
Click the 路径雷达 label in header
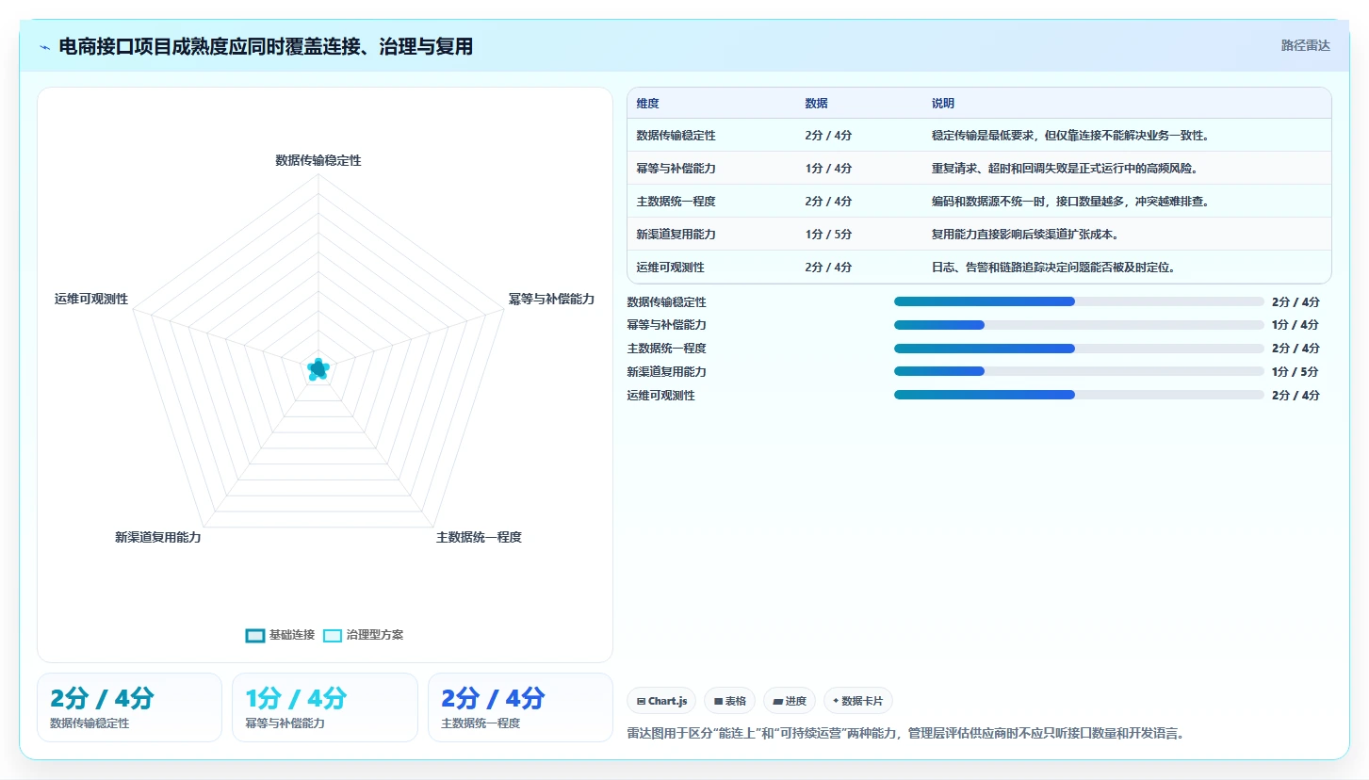(1305, 45)
